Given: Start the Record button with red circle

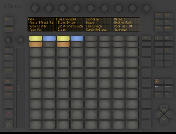Looking at the screenshot, I should coord(9,114).
